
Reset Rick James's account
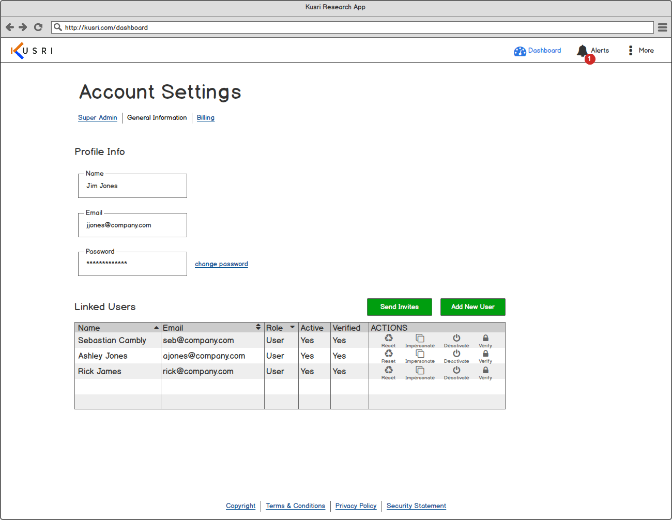click(x=388, y=373)
